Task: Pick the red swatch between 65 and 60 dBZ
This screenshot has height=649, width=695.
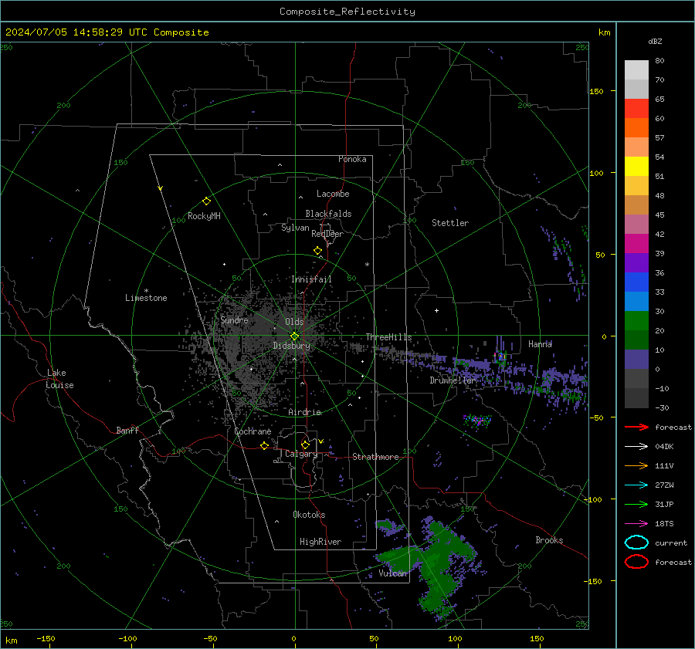Action: [x=636, y=109]
